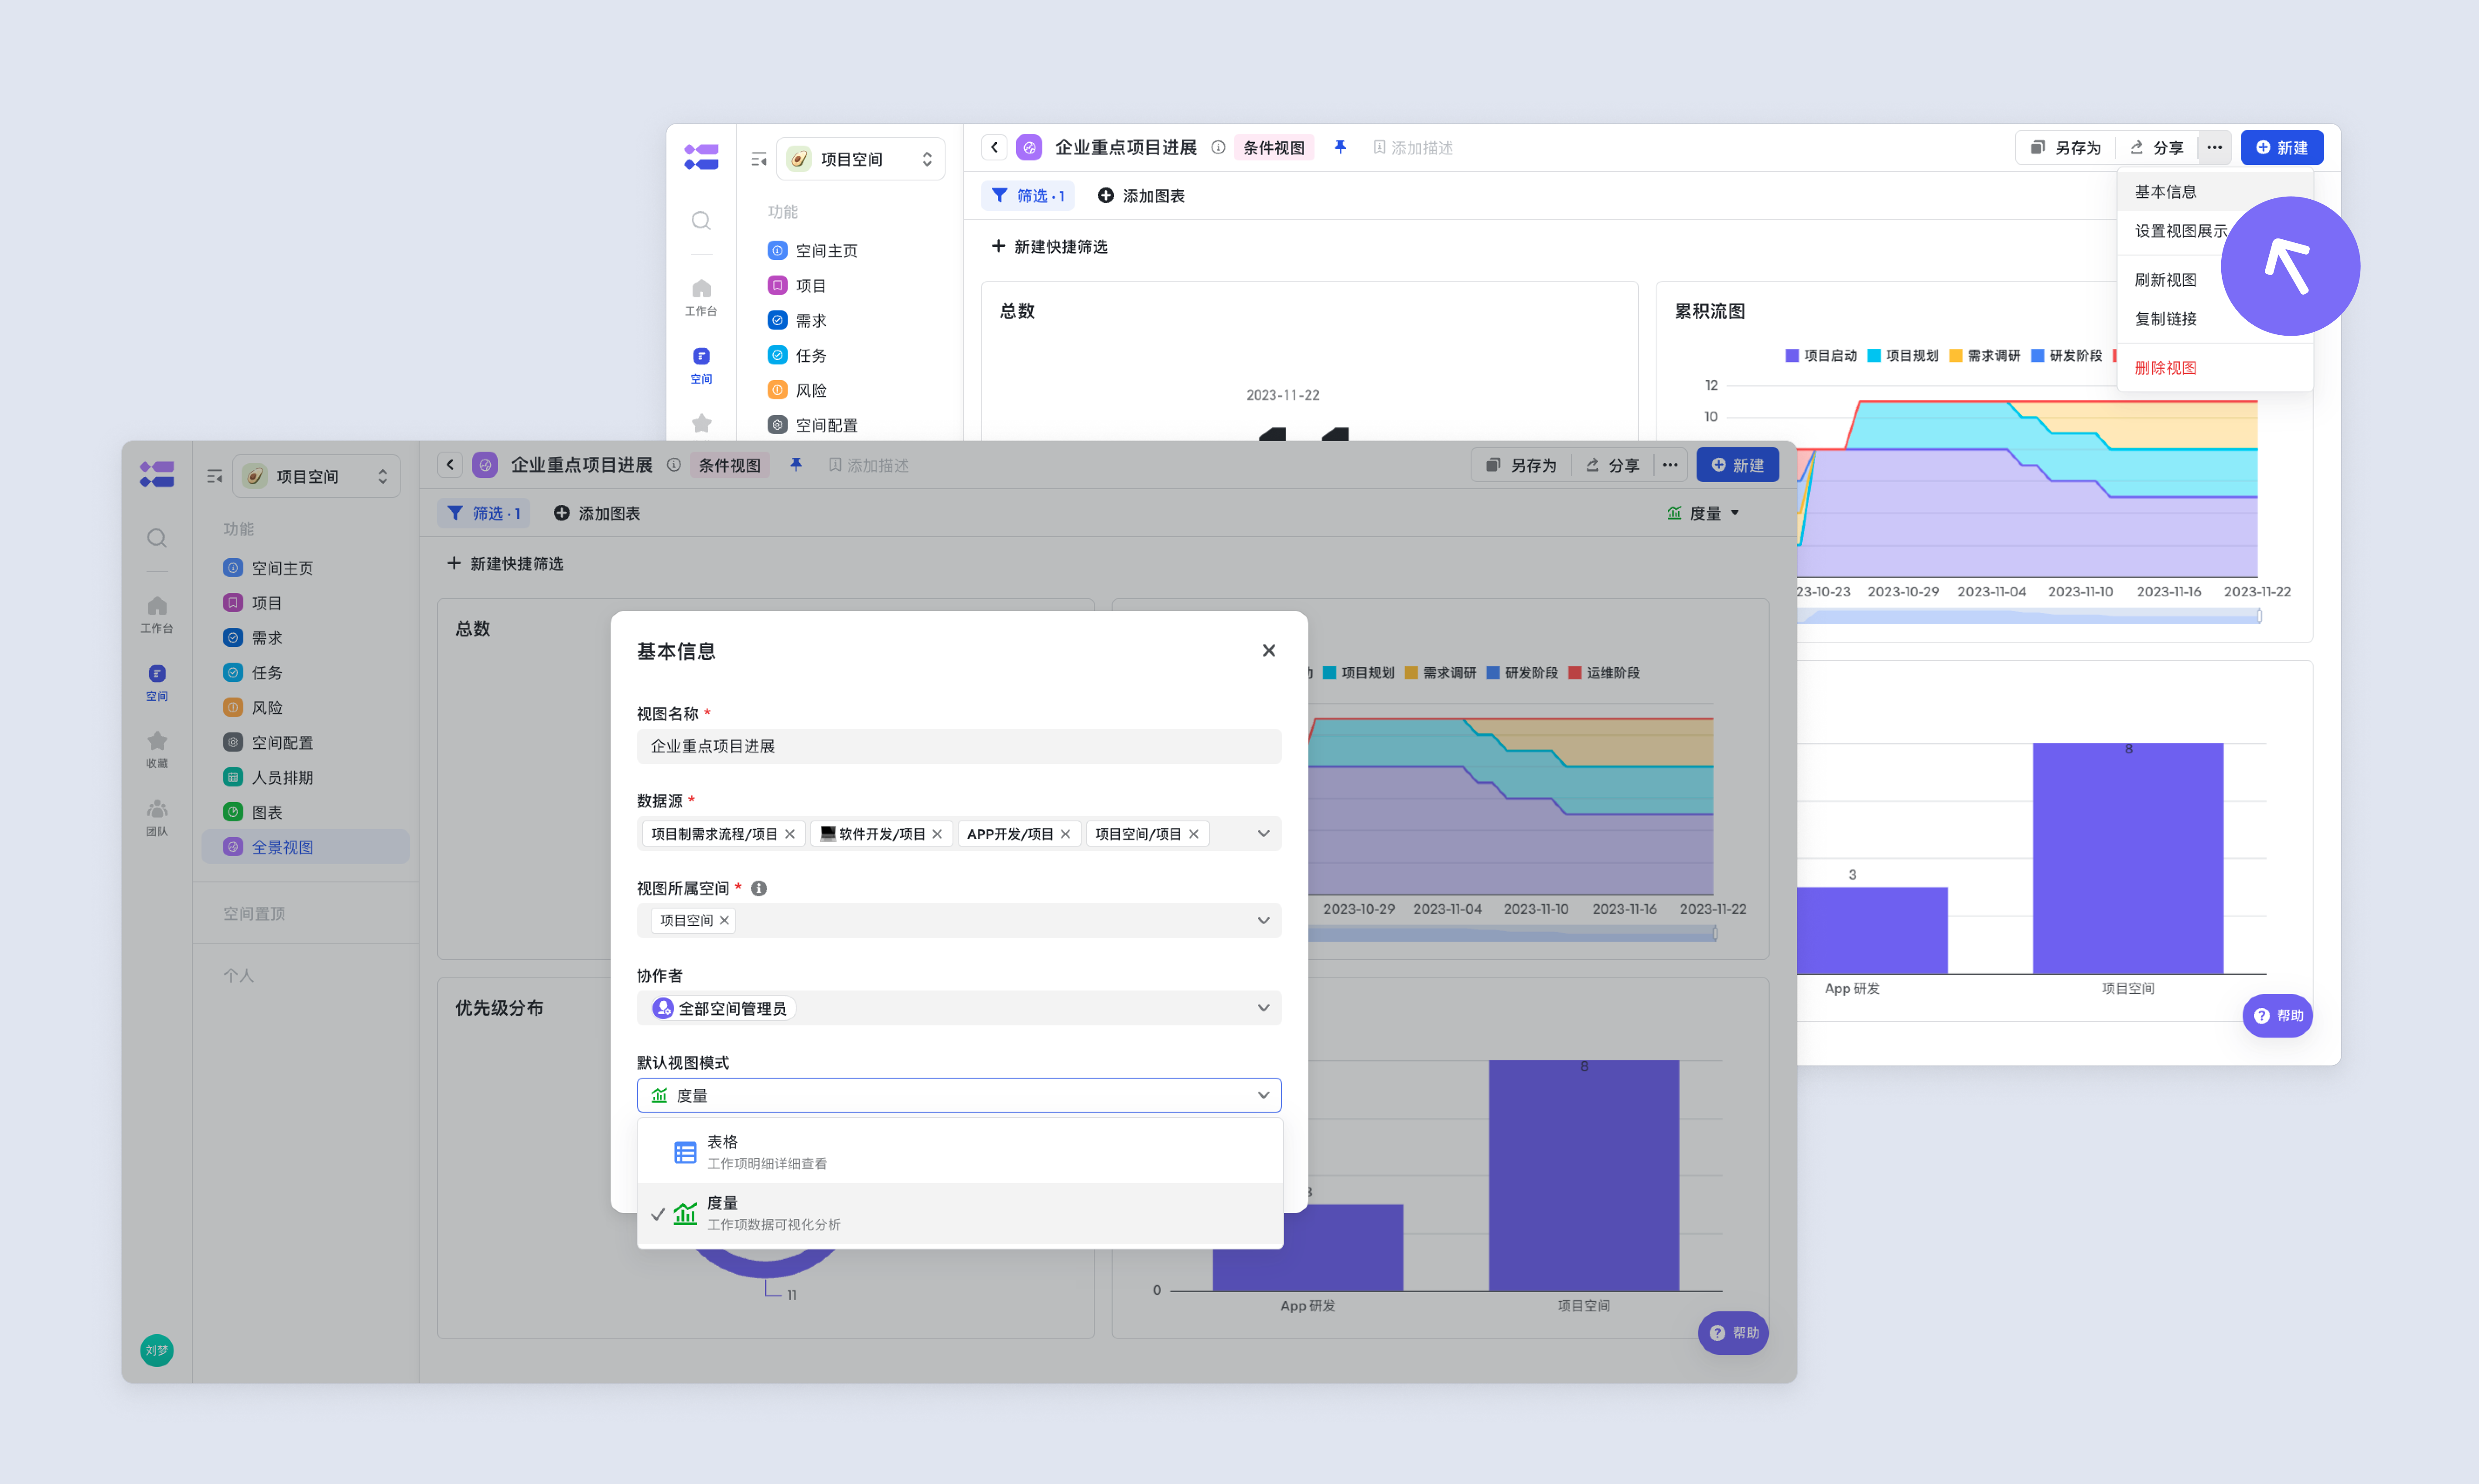Remove the 项目空间/项目 data source tag
Screen dimensions: 2479x1484
coord(1193,834)
